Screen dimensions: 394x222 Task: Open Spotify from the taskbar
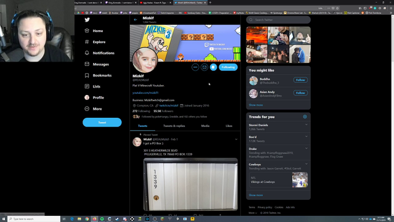(x=102, y=219)
